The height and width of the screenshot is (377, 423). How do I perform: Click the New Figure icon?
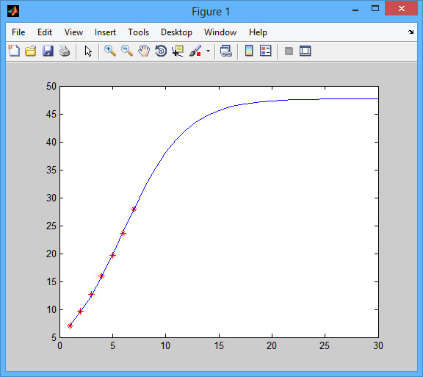14,51
